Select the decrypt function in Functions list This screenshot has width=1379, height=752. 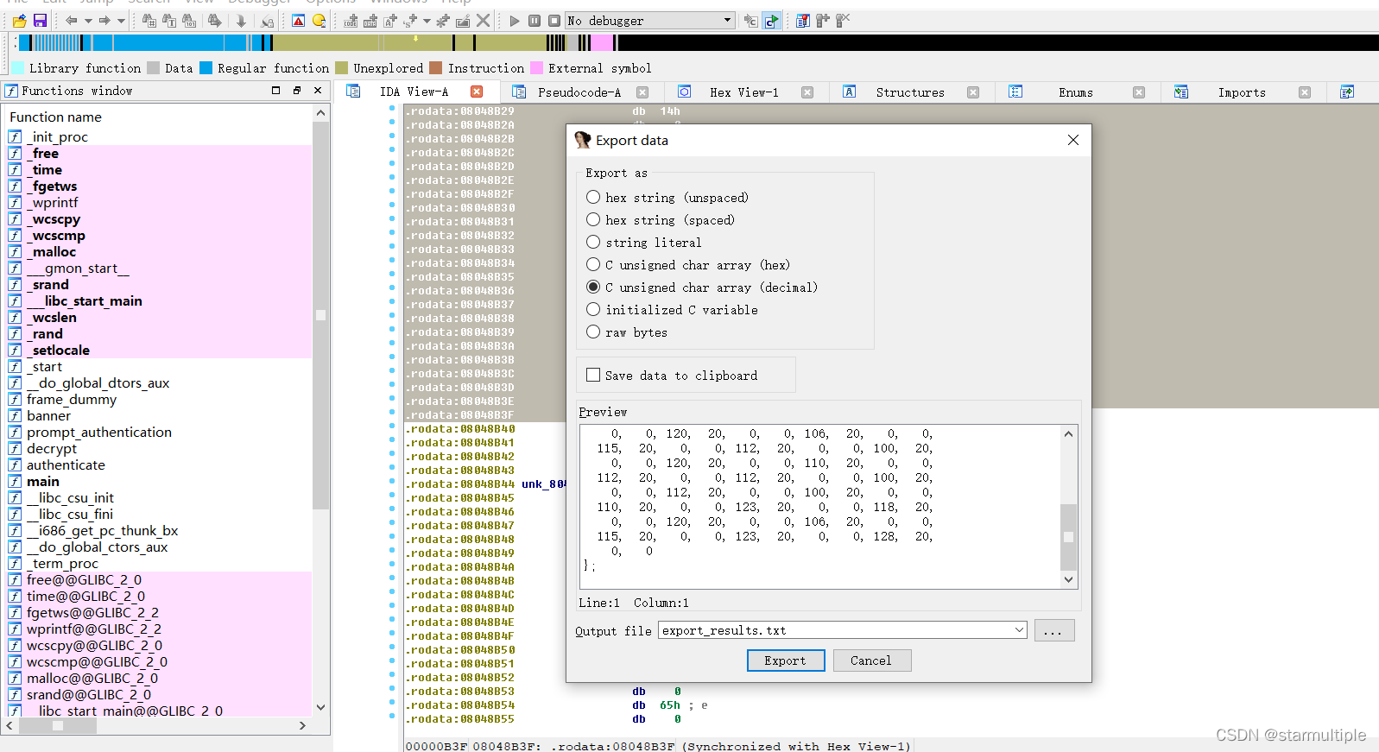point(51,449)
